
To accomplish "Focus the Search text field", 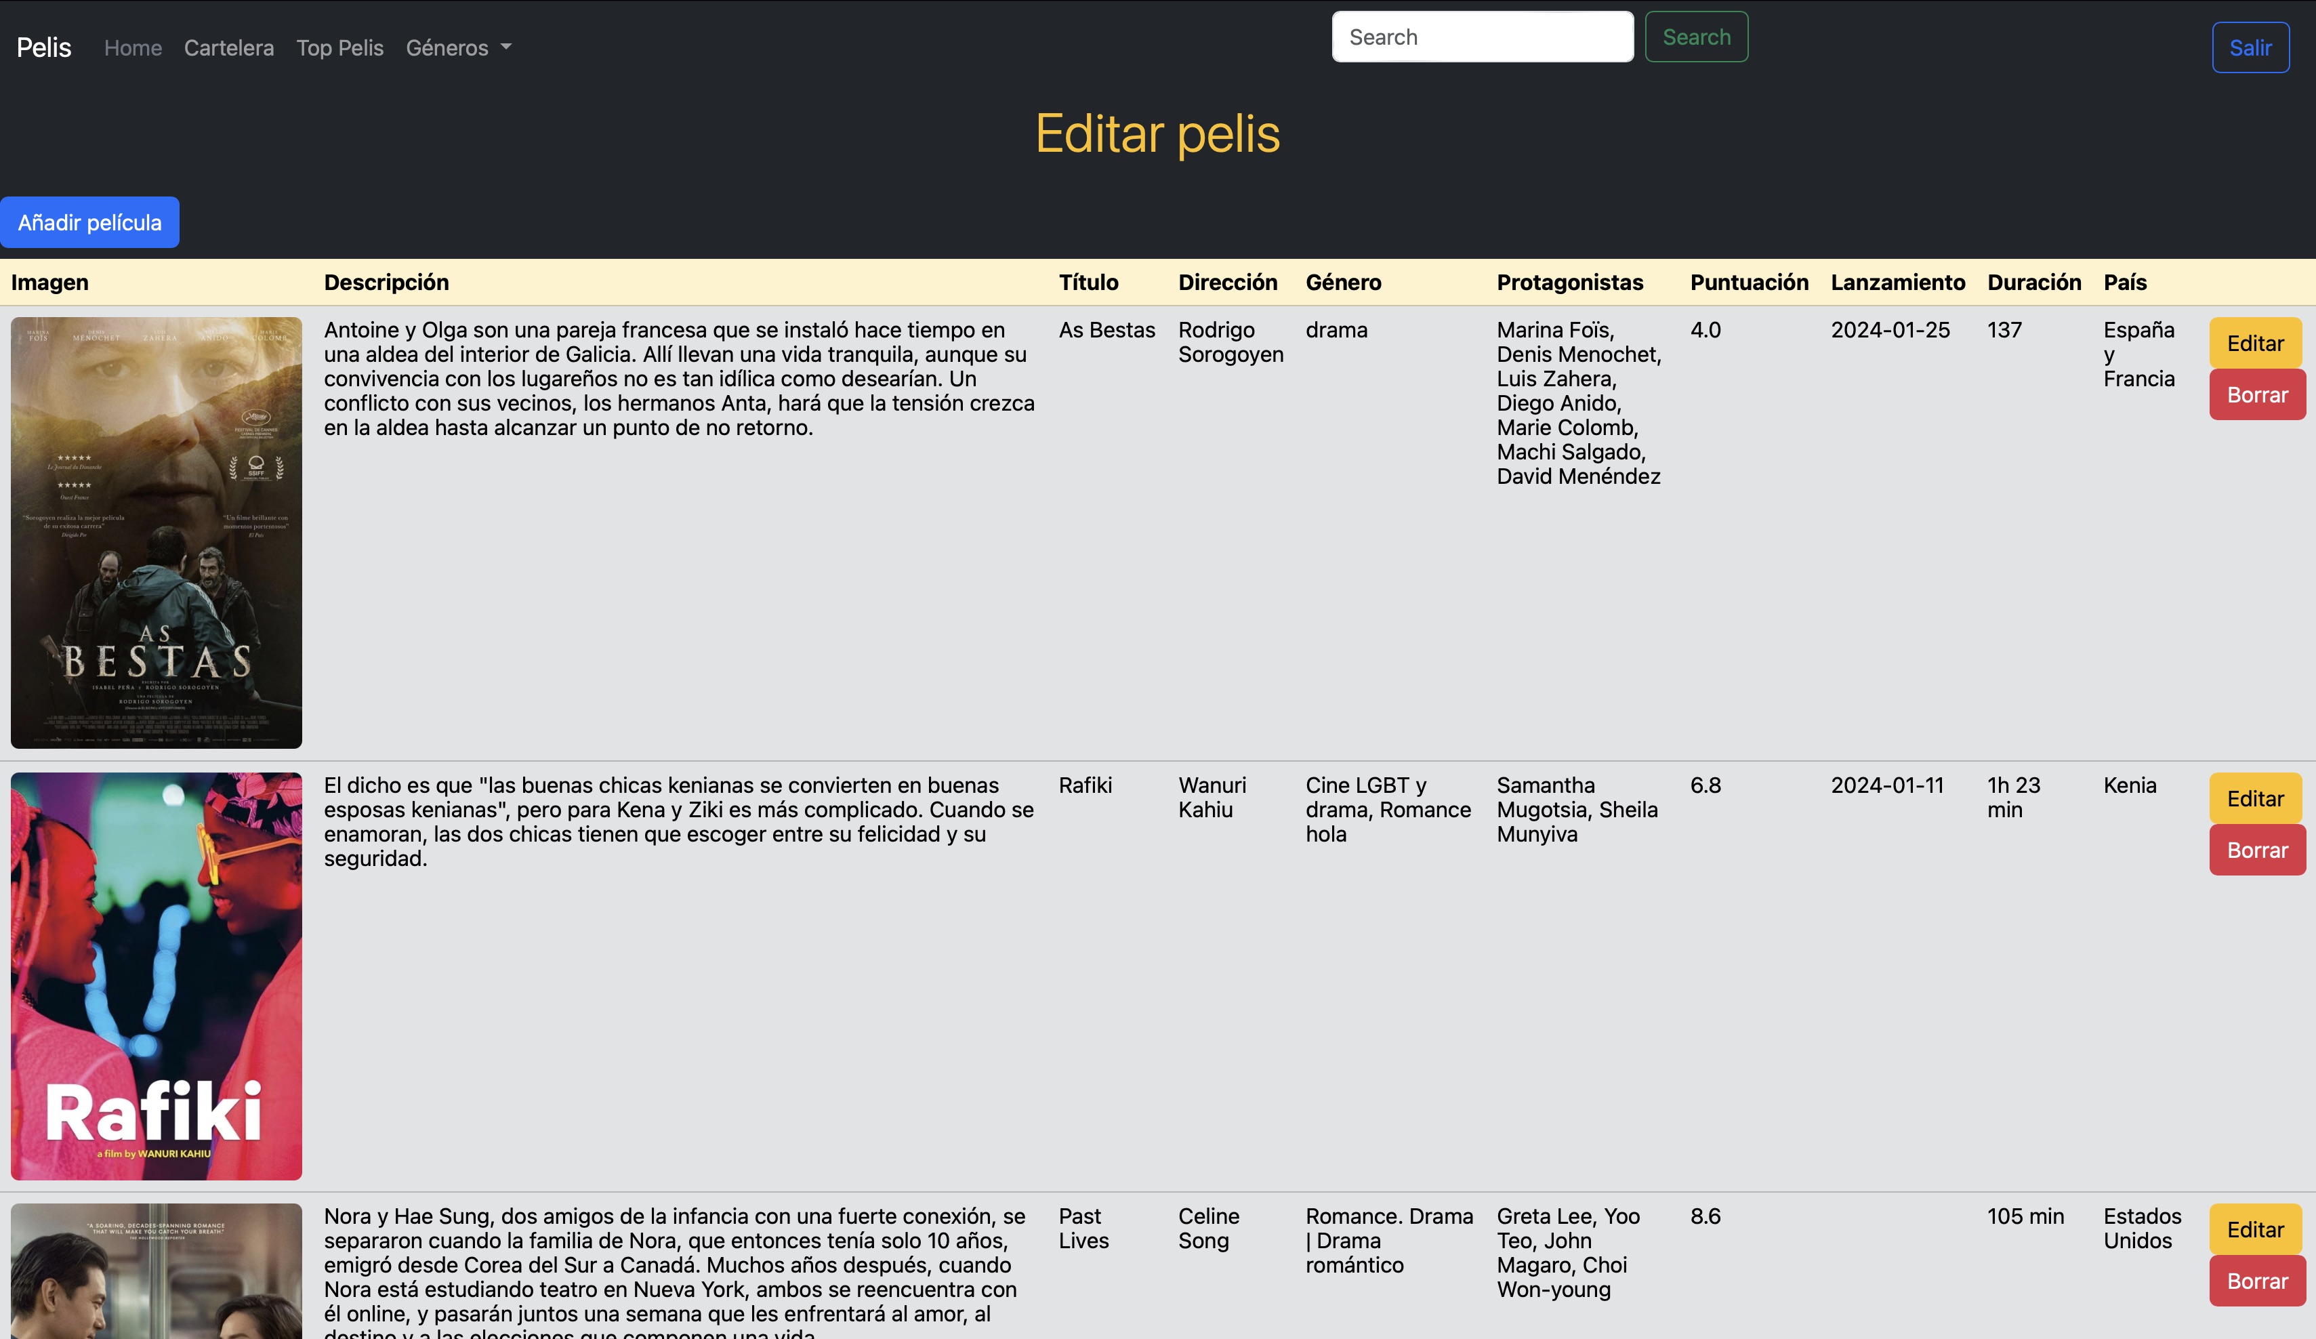I will (1481, 37).
